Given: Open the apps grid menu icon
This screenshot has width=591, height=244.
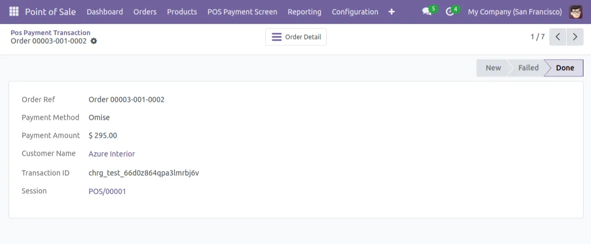Looking at the screenshot, I should click(x=14, y=12).
